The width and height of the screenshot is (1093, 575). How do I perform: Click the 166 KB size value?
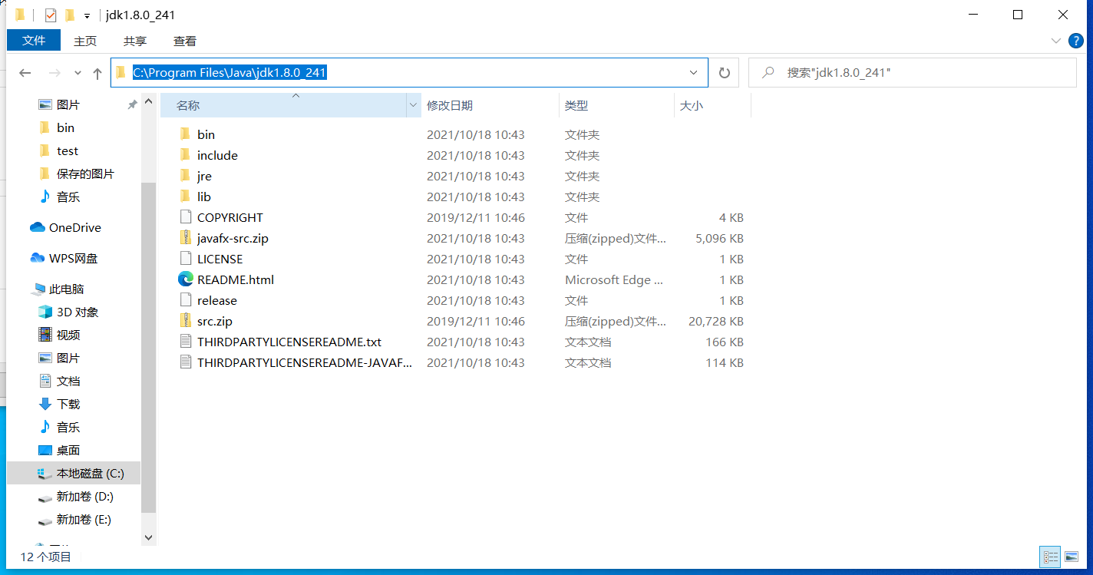(725, 342)
